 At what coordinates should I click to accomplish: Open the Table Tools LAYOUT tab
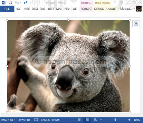point(111,9)
